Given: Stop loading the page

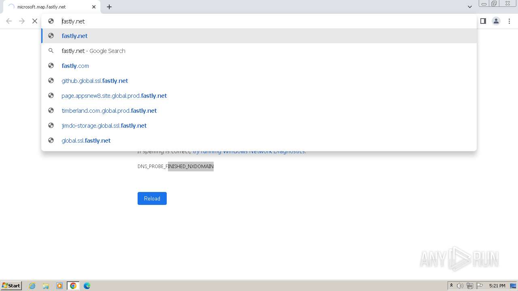Looking at the screenshot, I should tap(35, 21).
